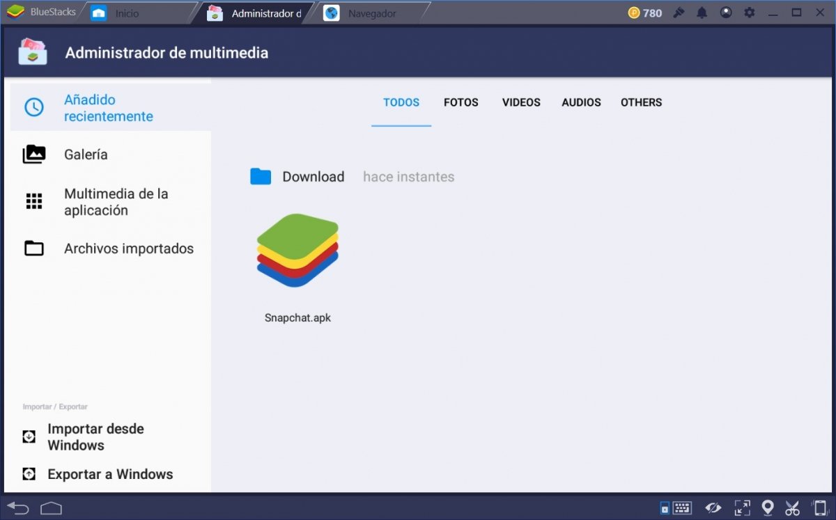Click the clock icon for recently added

coord(34,107)
